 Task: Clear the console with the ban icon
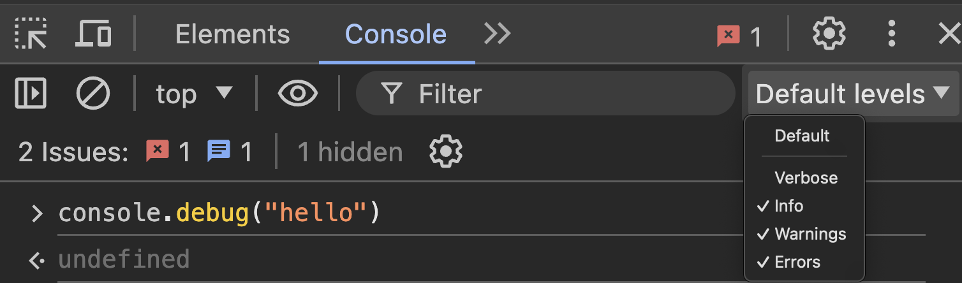pyautogui.click(x=93, y=94)
